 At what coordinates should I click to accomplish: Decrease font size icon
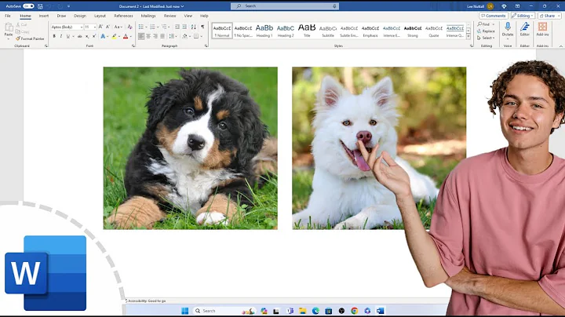tap(108, 27)
